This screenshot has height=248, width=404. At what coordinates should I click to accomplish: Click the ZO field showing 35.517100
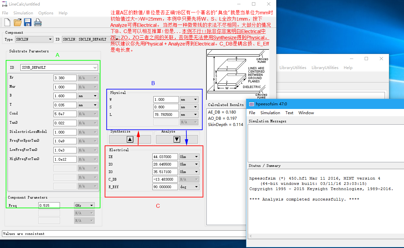point(165,172)
